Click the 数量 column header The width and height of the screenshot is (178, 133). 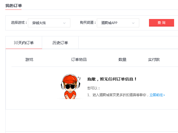(x=122, y=60)
